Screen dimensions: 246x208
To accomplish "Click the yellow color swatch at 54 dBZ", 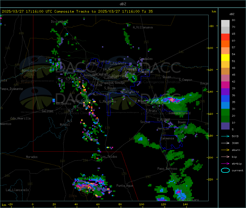I will 225,58.
